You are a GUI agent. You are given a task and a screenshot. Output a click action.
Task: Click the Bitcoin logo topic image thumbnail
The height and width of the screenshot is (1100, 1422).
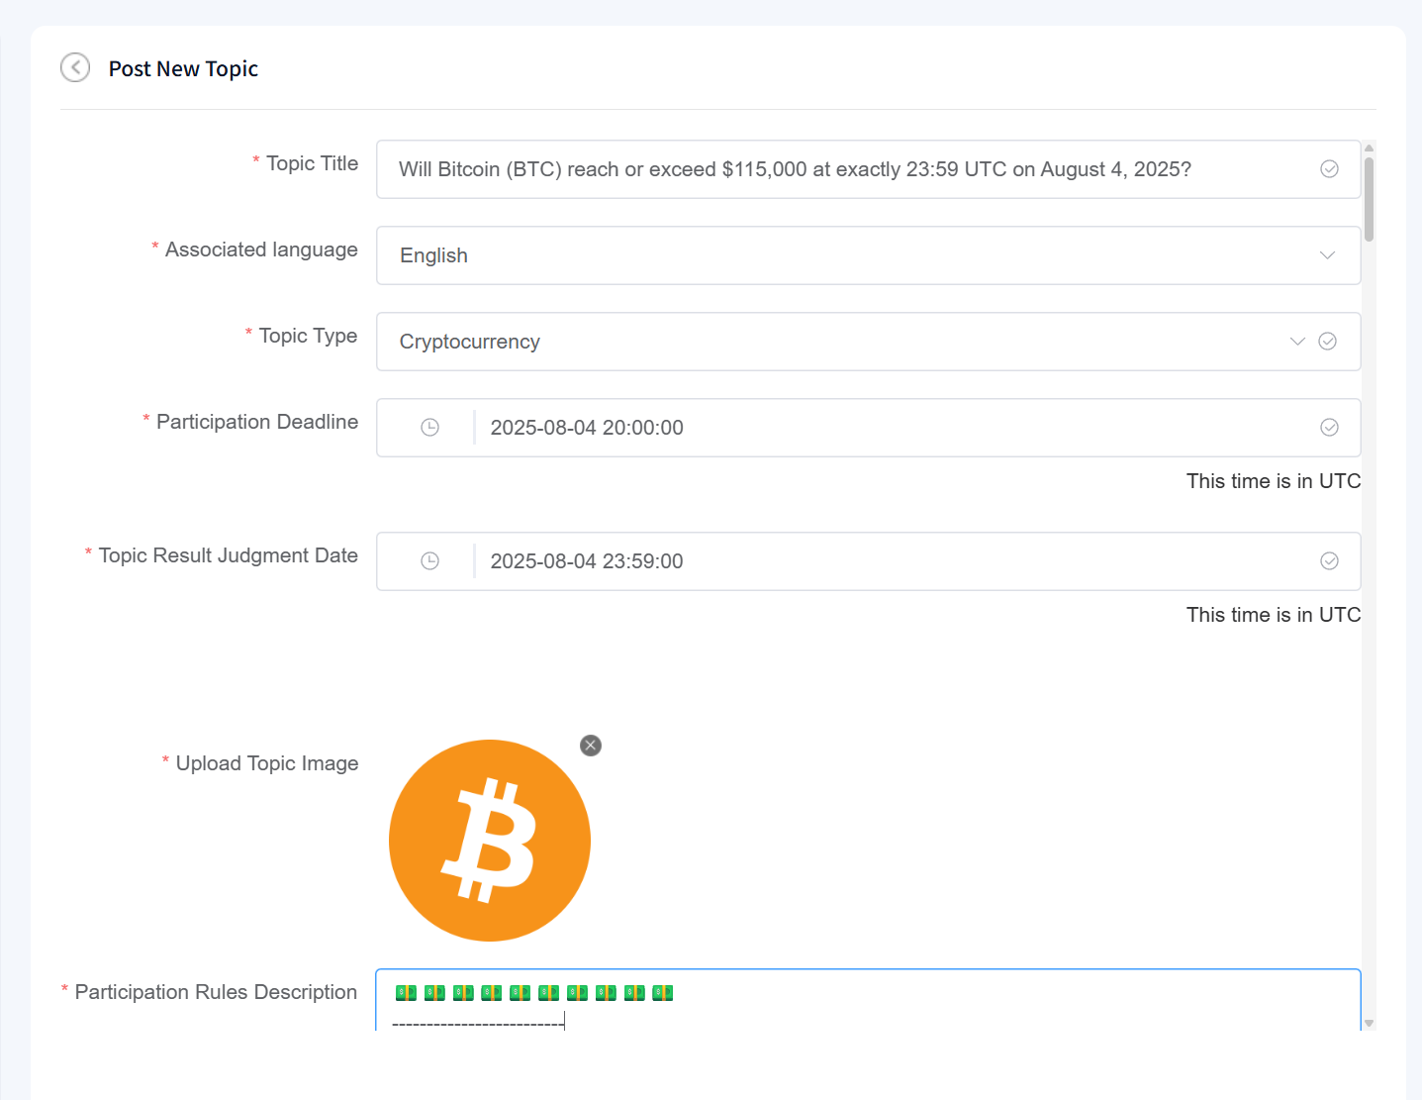[x=490, y=841]
